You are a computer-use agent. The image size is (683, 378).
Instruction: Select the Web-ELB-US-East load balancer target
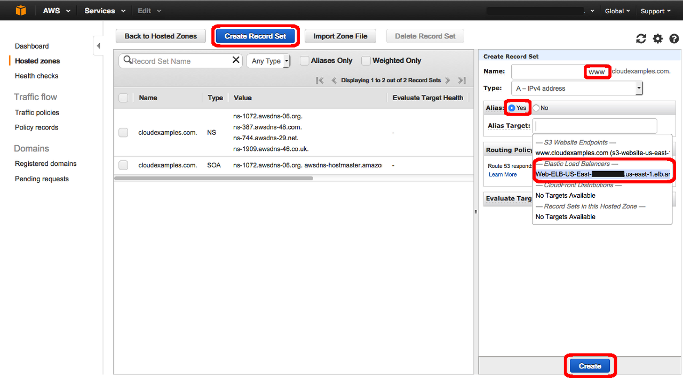[602, 174]
